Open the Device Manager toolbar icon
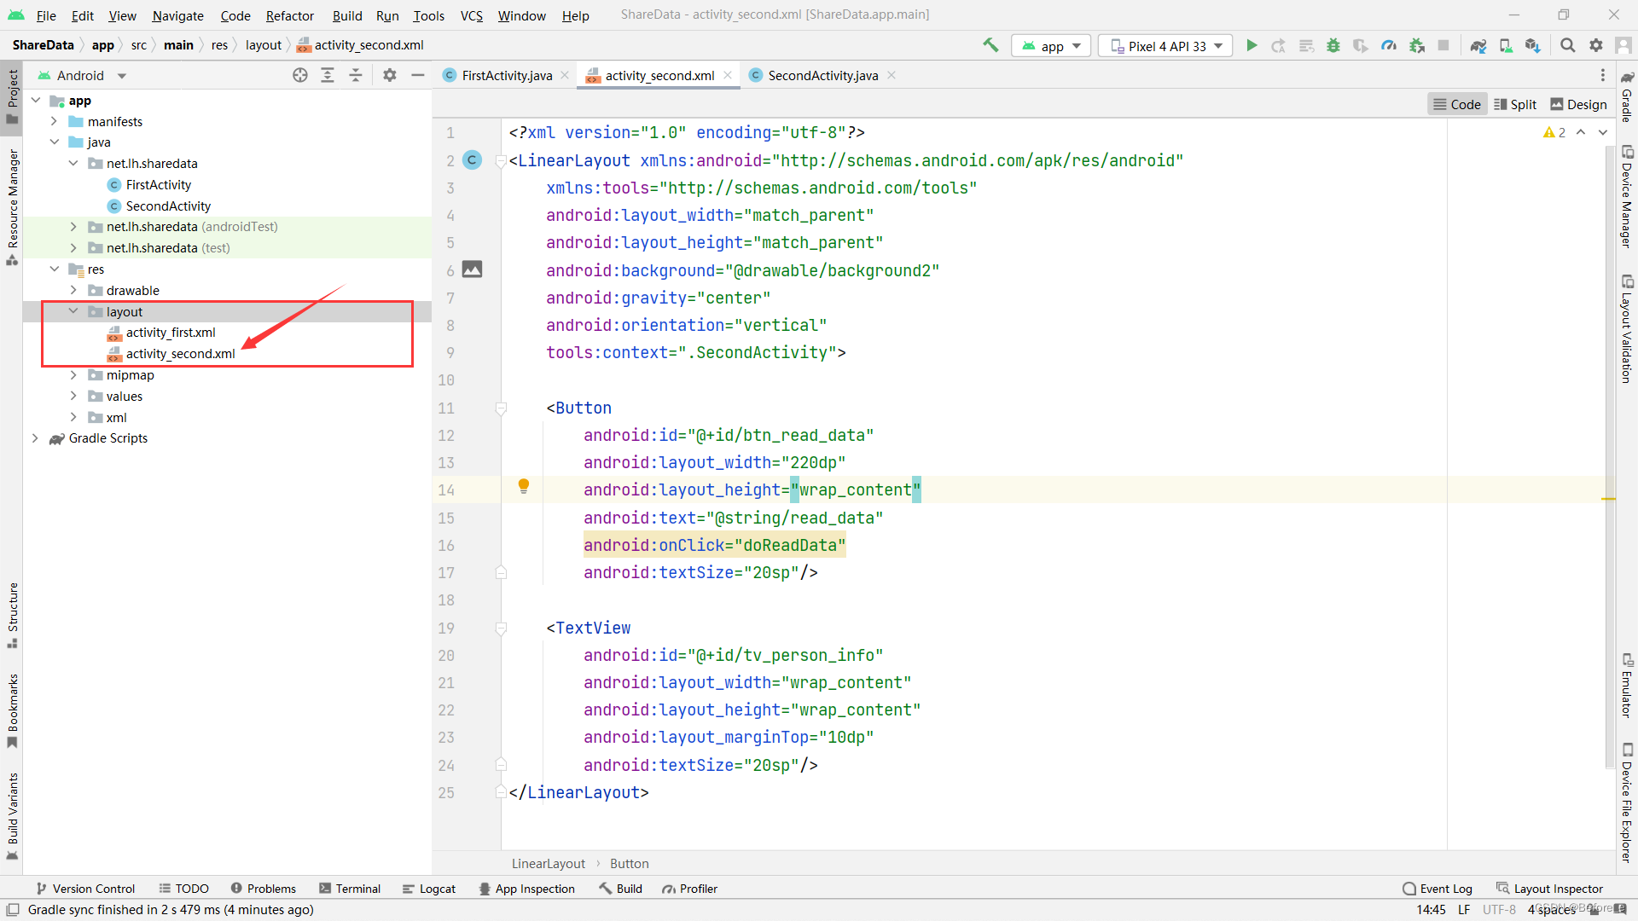Screen dimensions: 1638x921 click(1506, 46)
